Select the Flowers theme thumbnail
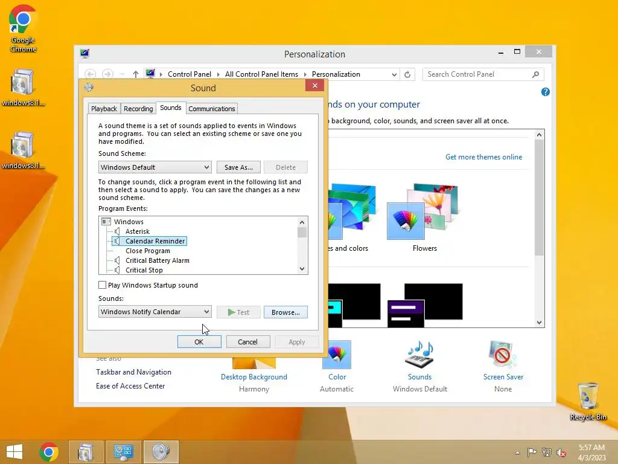 tap(424, 212)
